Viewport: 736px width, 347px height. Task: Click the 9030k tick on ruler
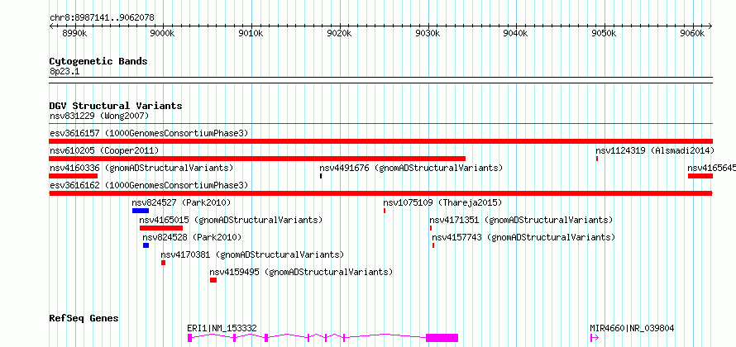pos(428,34)
